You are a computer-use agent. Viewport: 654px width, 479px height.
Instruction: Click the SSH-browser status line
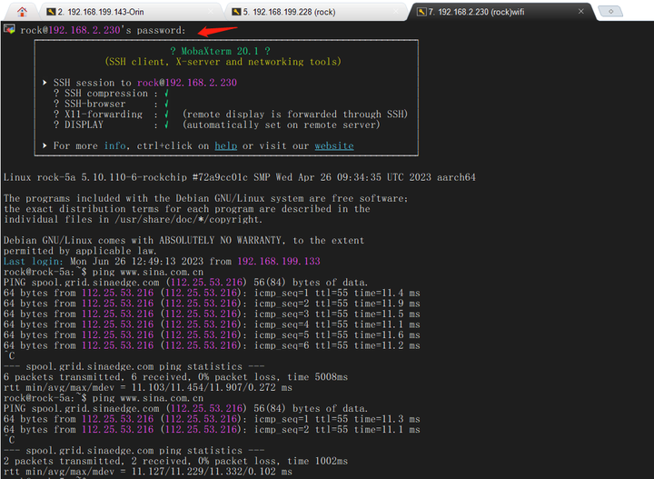(111, 104)
